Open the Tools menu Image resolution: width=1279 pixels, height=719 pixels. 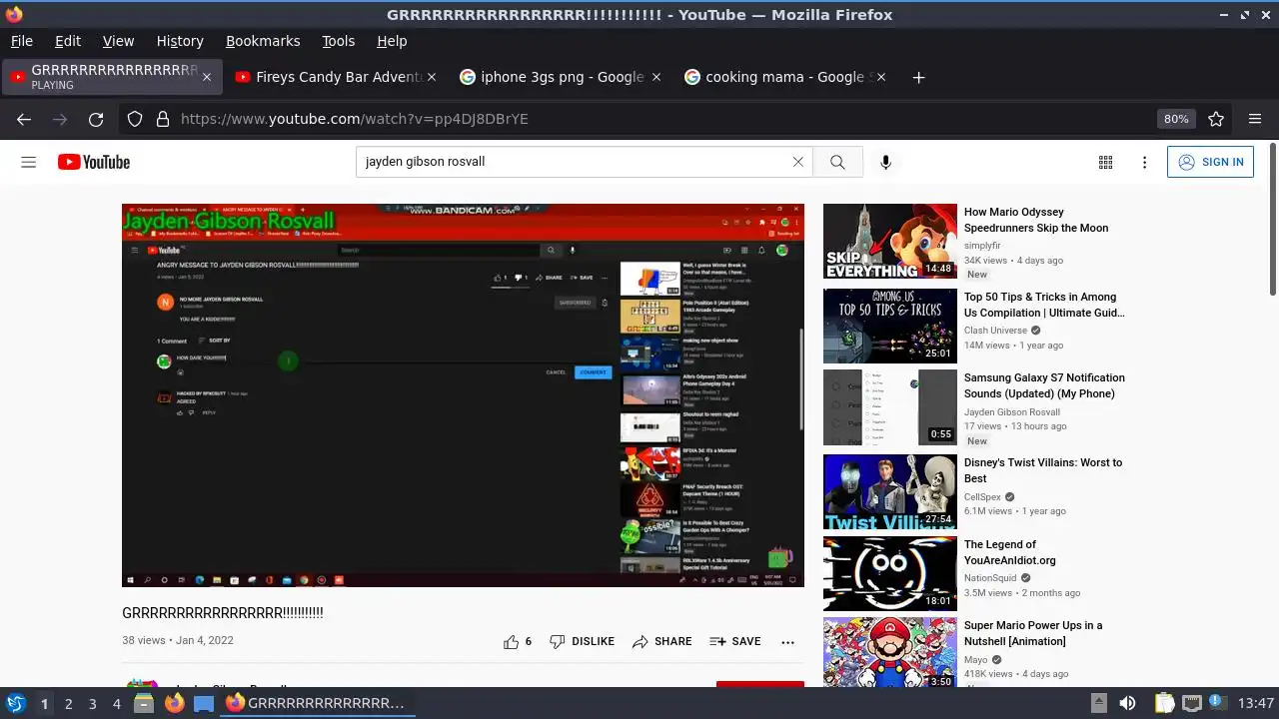(338, 41)
